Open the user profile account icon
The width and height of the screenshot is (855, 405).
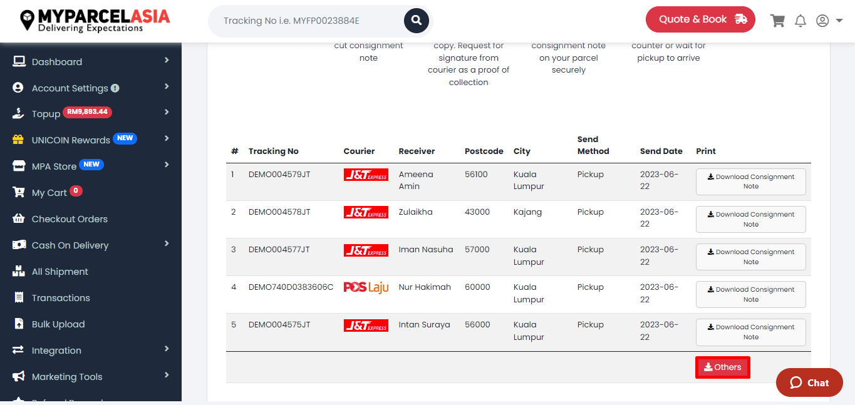[x=822, y=21]
